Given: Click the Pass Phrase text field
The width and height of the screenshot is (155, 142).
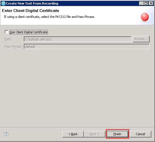Looking at the screenshot, I should [87, 47].
